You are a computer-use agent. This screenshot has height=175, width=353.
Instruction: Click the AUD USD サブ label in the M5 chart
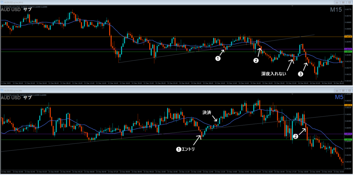coord(16,98)
